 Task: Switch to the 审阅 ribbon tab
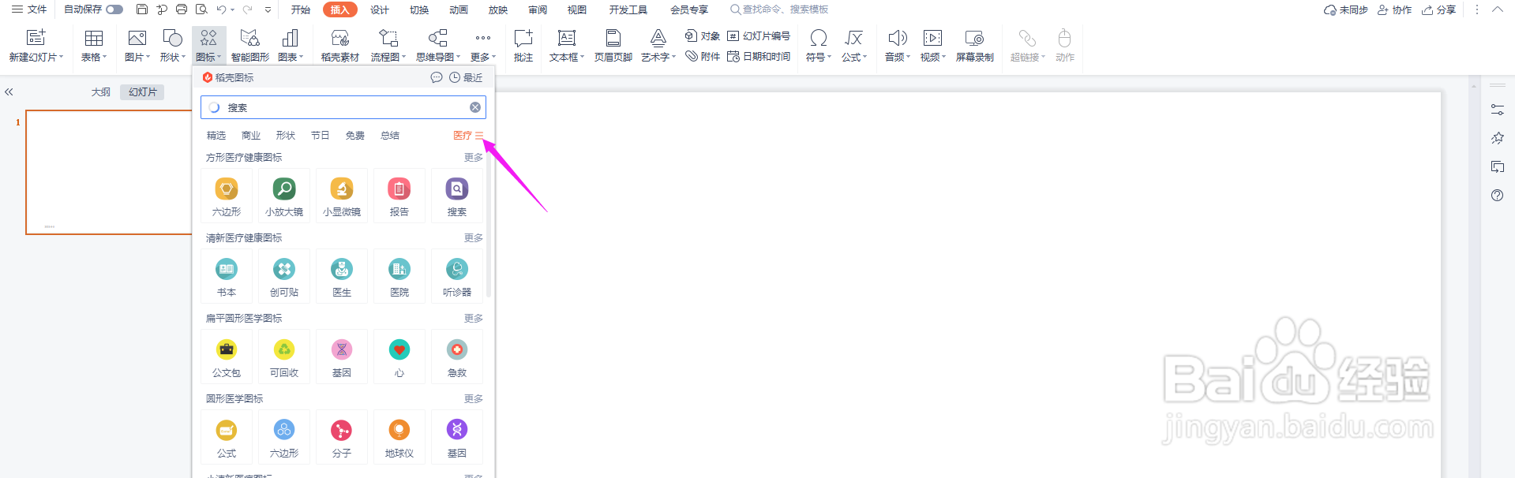pyautogui.click(x=538, y=9)
